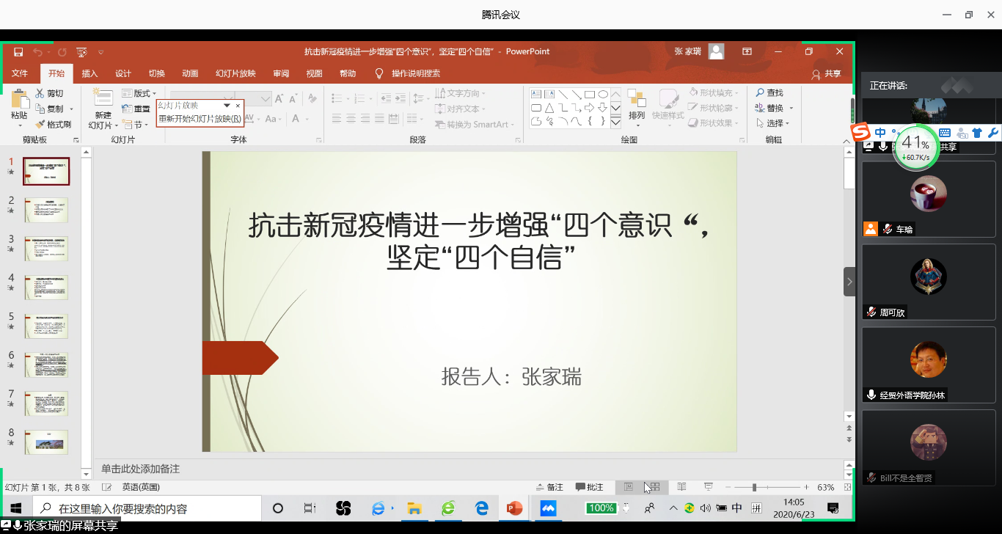
Task: Select the Oval shape in shapes gallery
Action: 602,94
